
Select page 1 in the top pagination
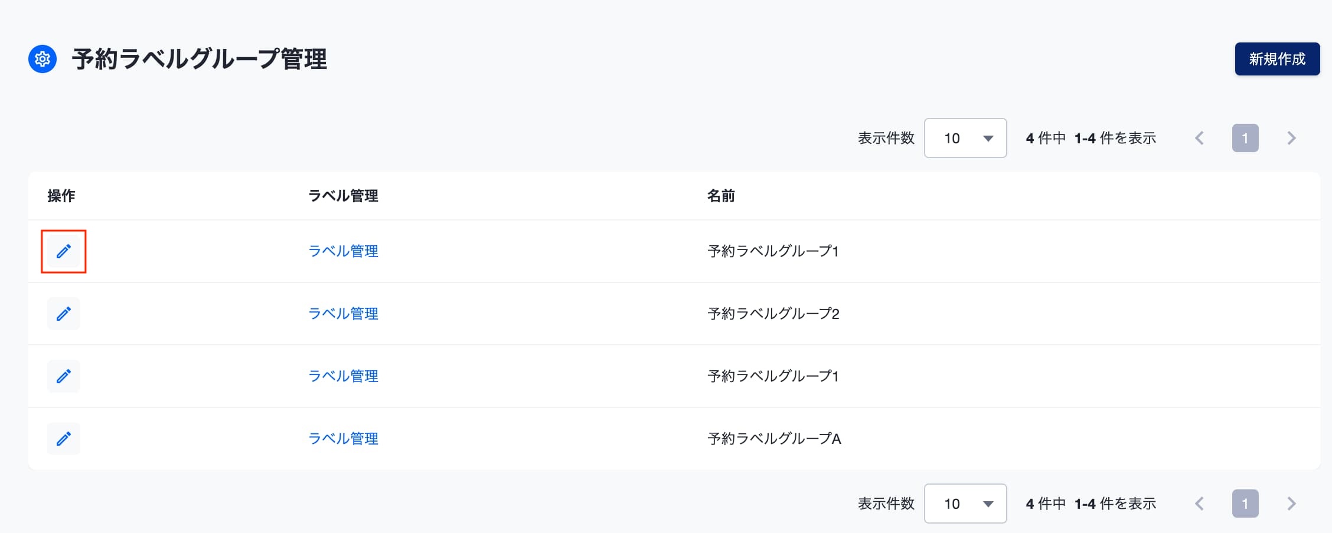(x=1245, y=138)
